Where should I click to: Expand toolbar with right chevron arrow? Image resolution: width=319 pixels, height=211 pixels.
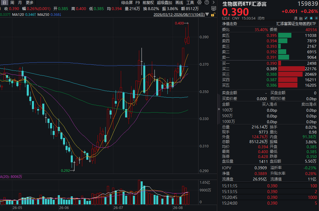[213, 2]
